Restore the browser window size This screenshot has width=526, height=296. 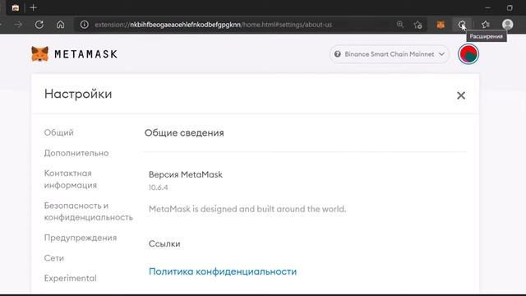[x=510, y=7]
